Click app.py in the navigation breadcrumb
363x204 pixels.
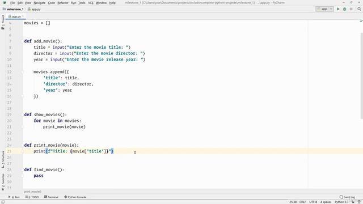34,9
